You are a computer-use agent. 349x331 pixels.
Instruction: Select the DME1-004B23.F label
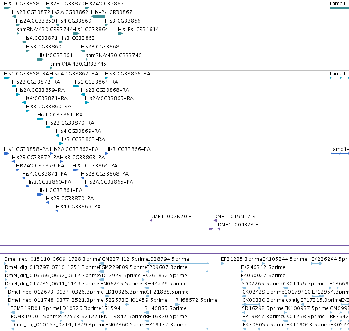(x=238, y=225)
